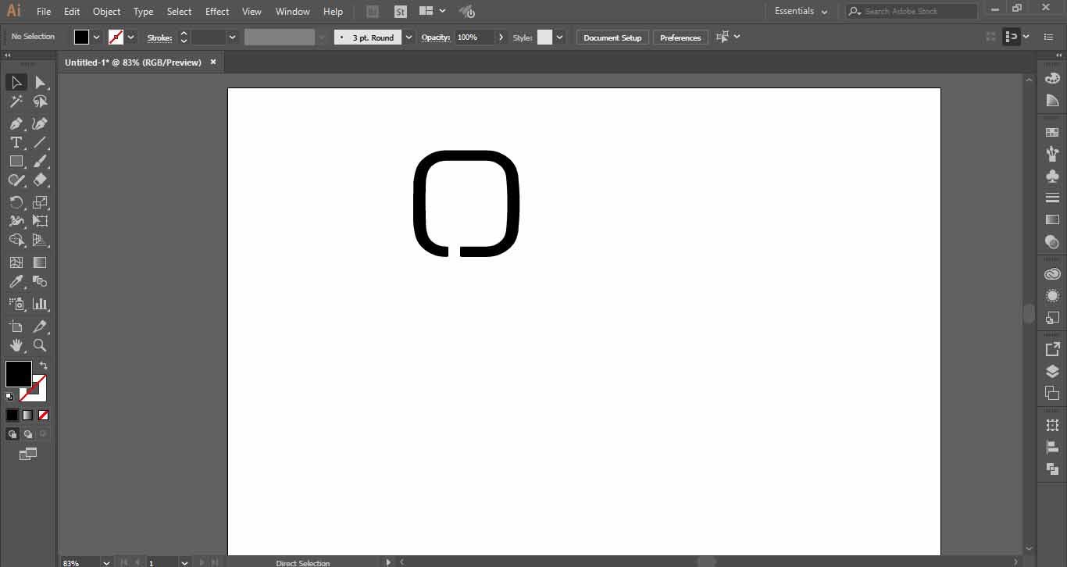Screen dimensions: 1067x567
Task: Swap fill and stroke colors
Action: point(44,366)
